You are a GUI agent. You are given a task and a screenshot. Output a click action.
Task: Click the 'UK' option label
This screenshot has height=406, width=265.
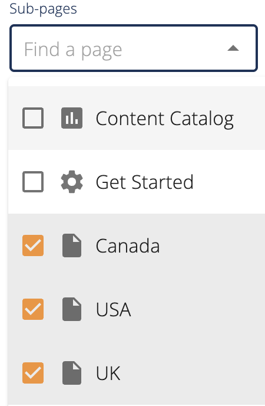108,373
